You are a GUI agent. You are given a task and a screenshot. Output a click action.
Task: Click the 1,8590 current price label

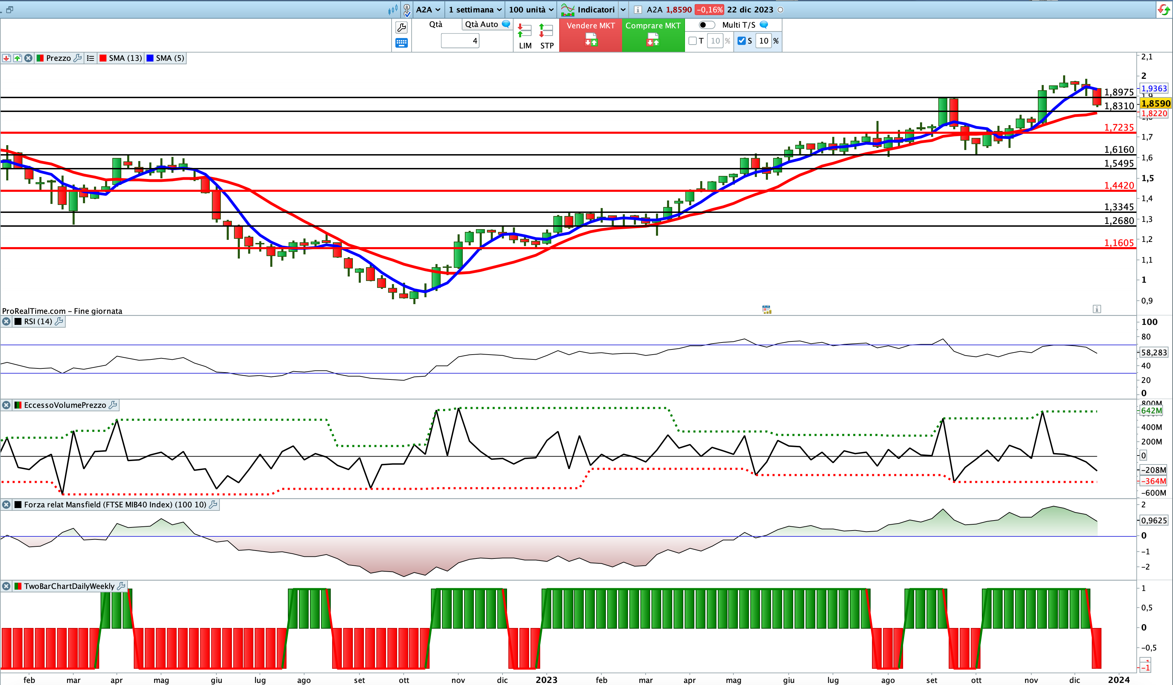point(1155,103)
